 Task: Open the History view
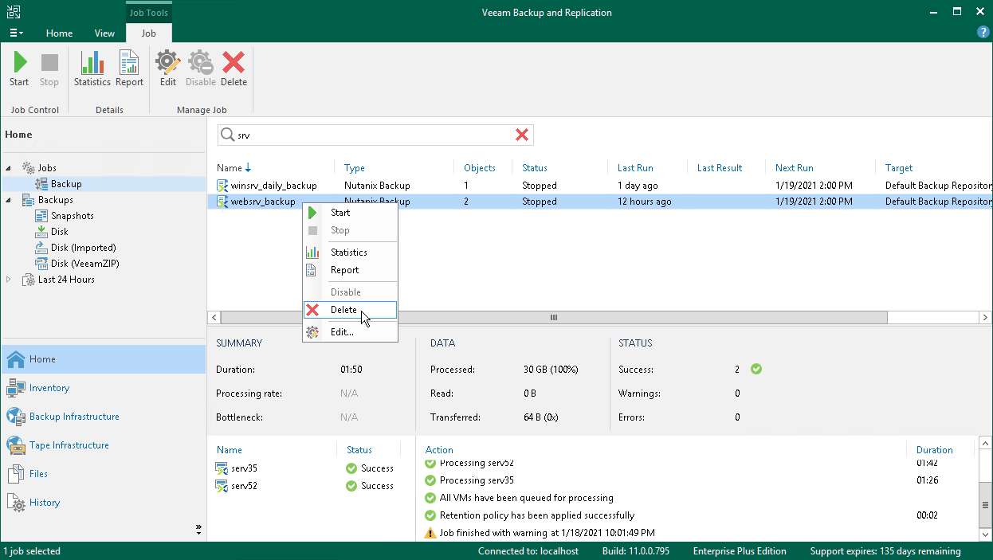pos(104,503)
